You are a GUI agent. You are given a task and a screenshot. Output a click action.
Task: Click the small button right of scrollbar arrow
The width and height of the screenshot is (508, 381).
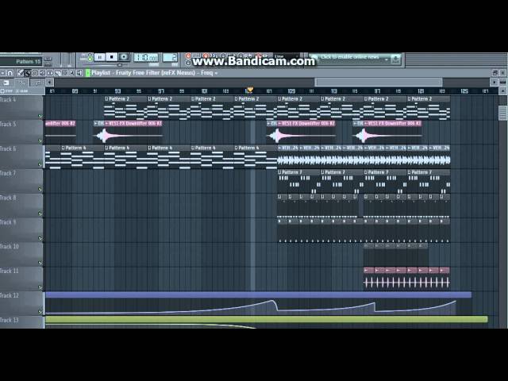tap(502, 83)
